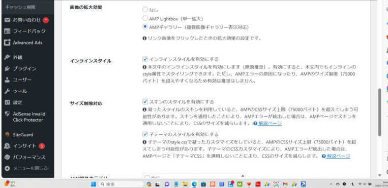Click the 設定 sliders icon in sidebar
Image resolution: width=388 pixels, height=188 pixels.
7,102
